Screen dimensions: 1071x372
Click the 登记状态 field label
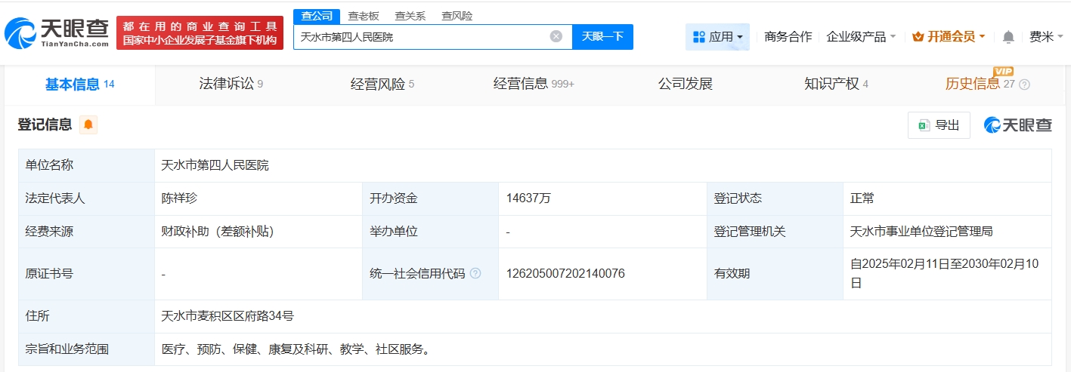738,198
